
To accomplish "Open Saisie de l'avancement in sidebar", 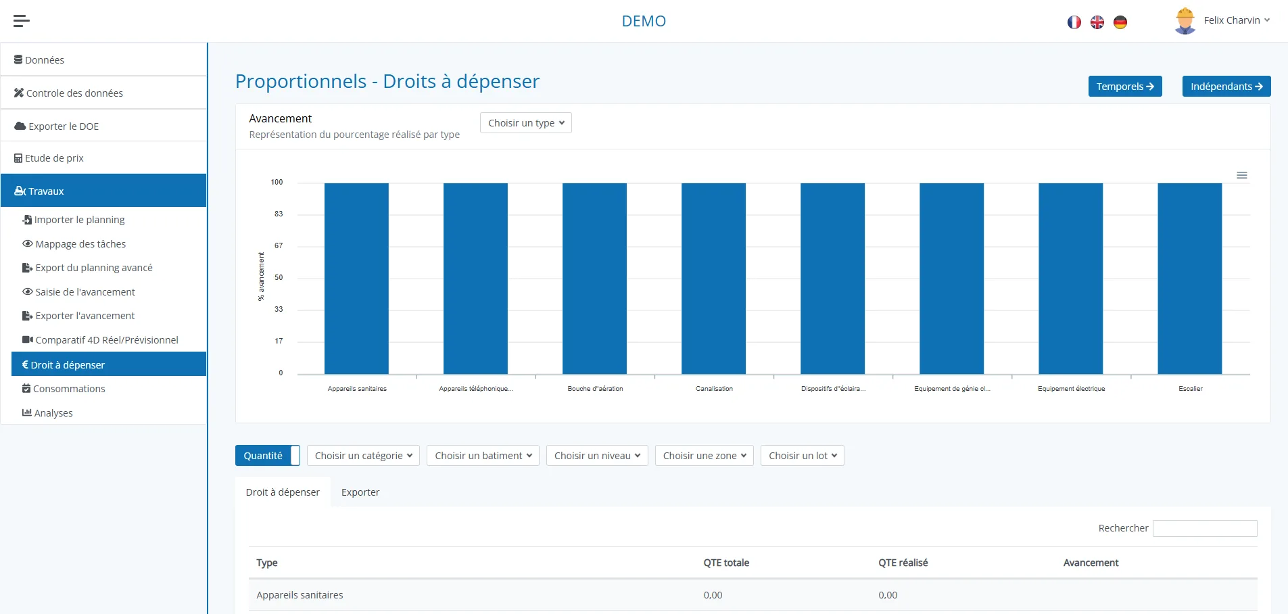I will coord(85,292).
